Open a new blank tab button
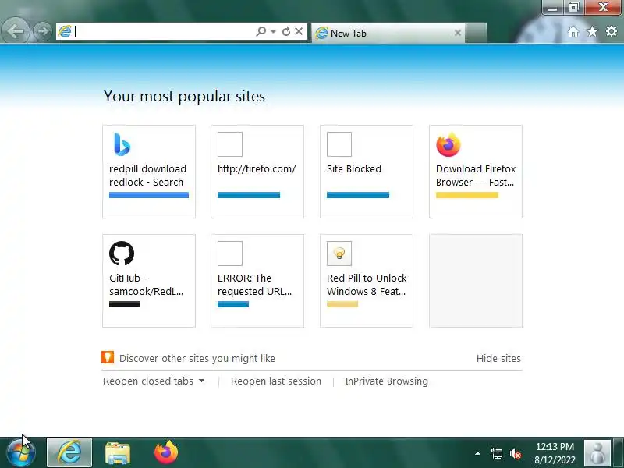The width and height of the screenshot is (624, 468). coord(477,33)
